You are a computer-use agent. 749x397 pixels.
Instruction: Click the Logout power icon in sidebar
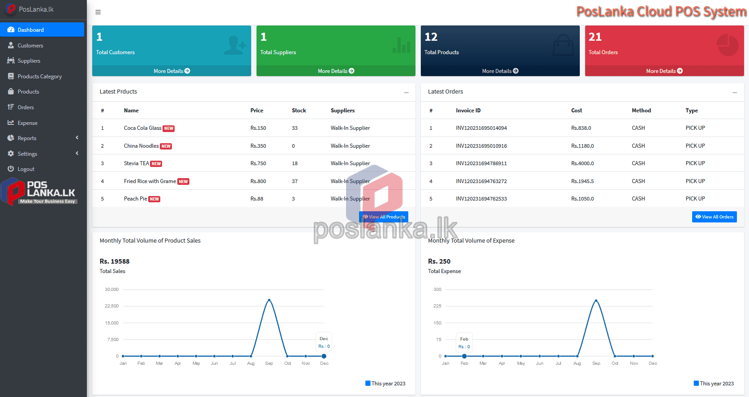[11, 169]
